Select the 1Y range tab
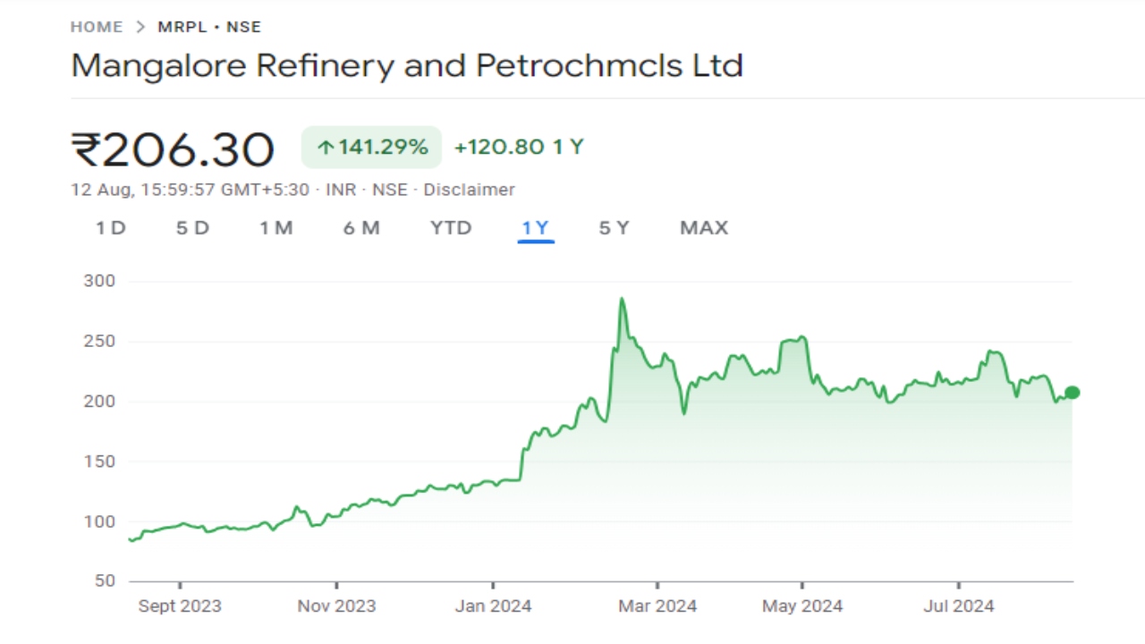The image size is (1145, 644). pyautogui.click(x=535, y=228)
